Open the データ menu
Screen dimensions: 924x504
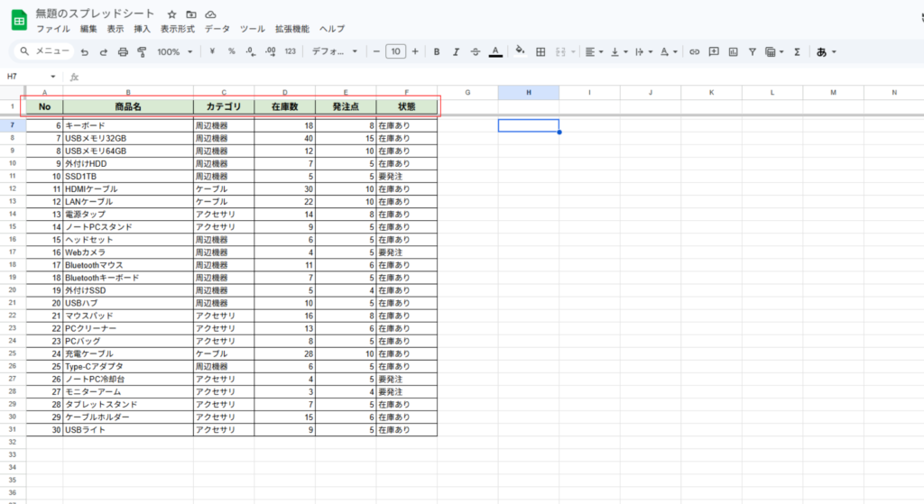coord(217,29)
